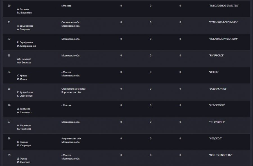Select the "RIVERFORCE" team cell

(216, 55)
